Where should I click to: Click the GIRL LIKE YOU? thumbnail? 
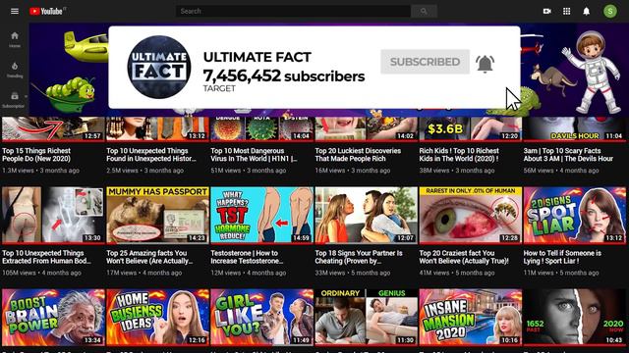(261, 318)
